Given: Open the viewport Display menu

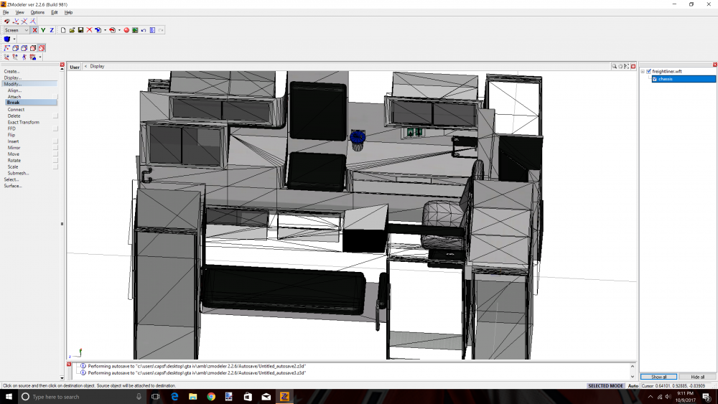Looking at the screenshot, I should (x=97, y=66).
